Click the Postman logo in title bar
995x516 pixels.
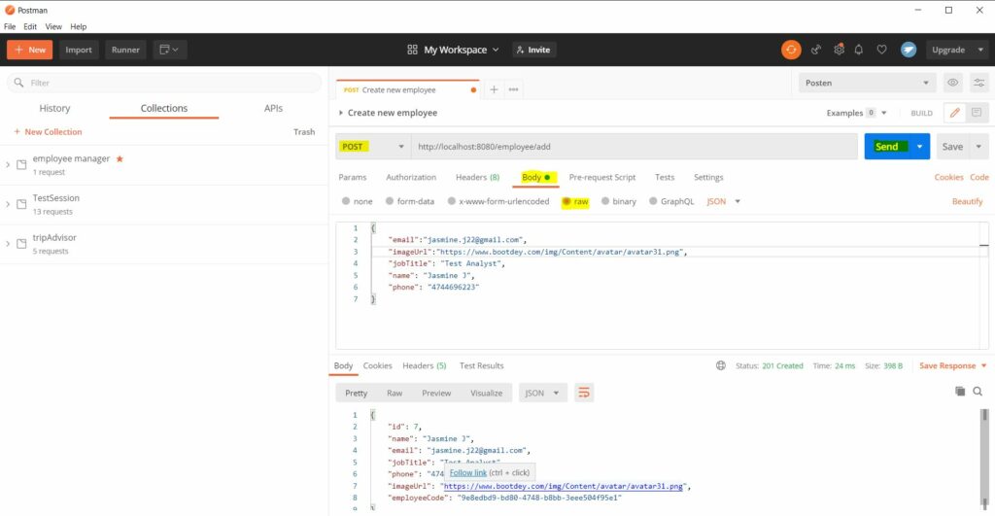point(10,10)
